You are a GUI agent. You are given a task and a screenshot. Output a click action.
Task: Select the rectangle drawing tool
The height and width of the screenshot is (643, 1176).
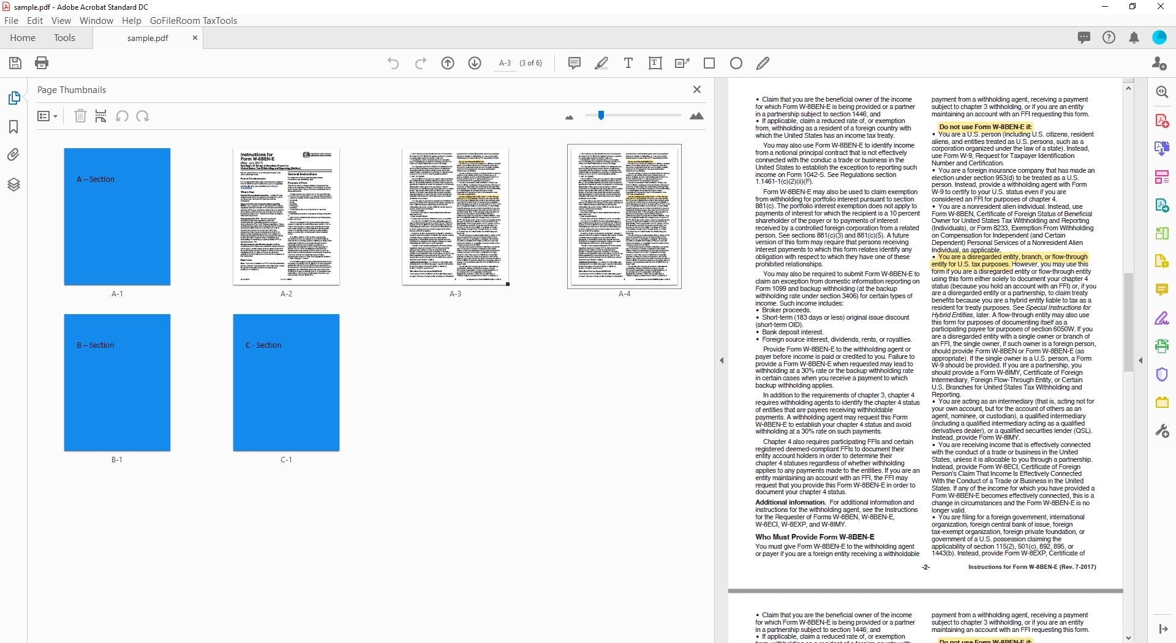(x=709, y=63)
